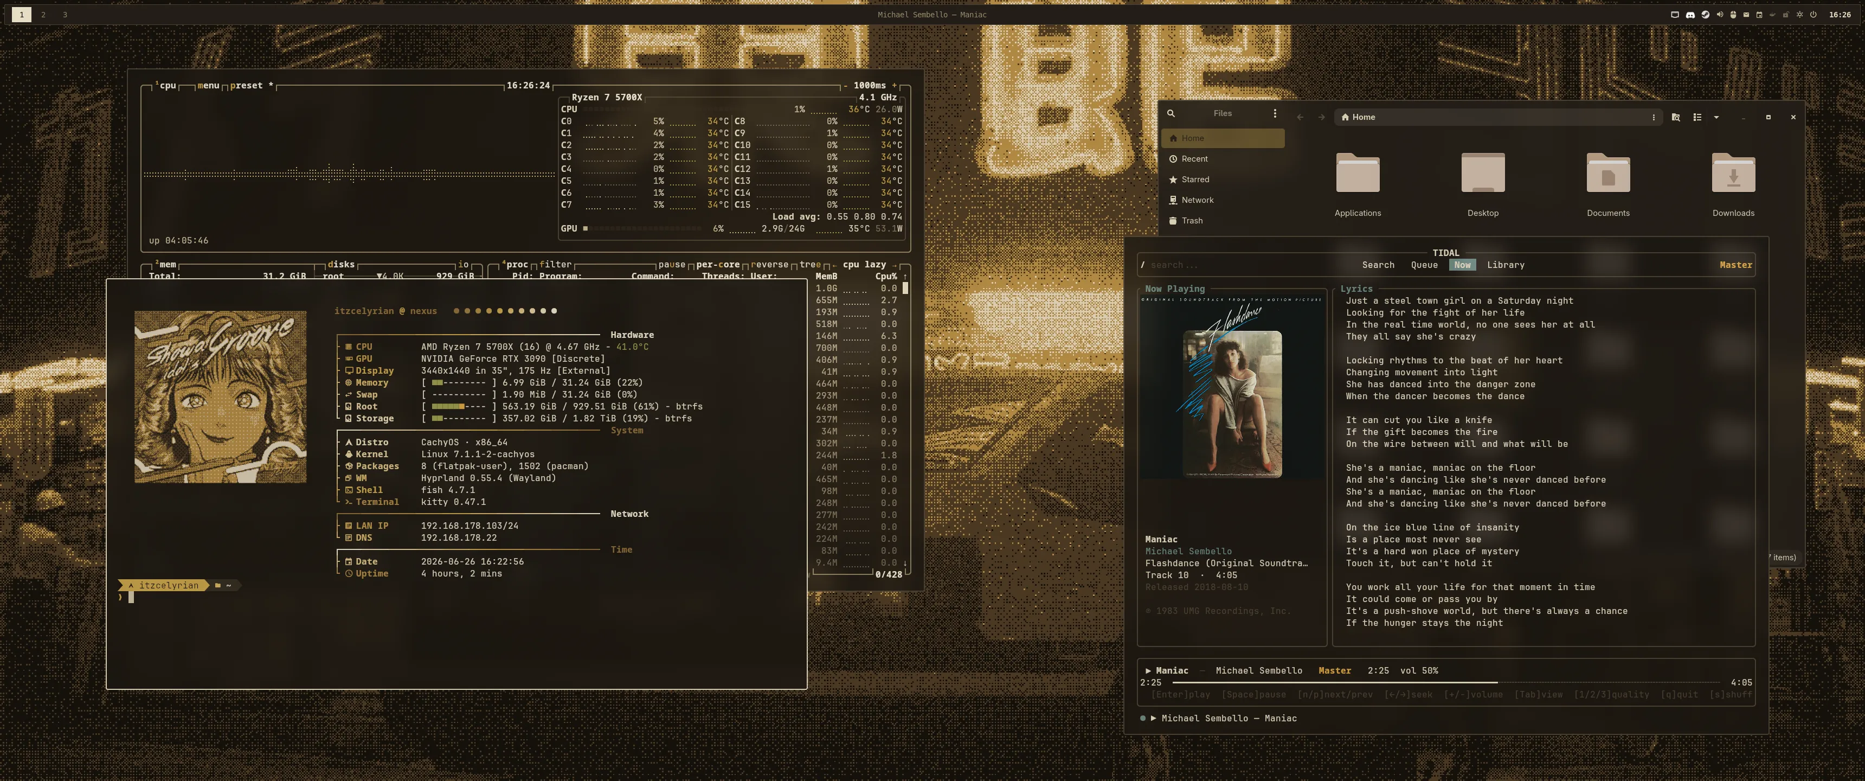1865x781 pixels.
Task: Click the [Space]pause hint in TIDAL
Action: pos(1254,695)
